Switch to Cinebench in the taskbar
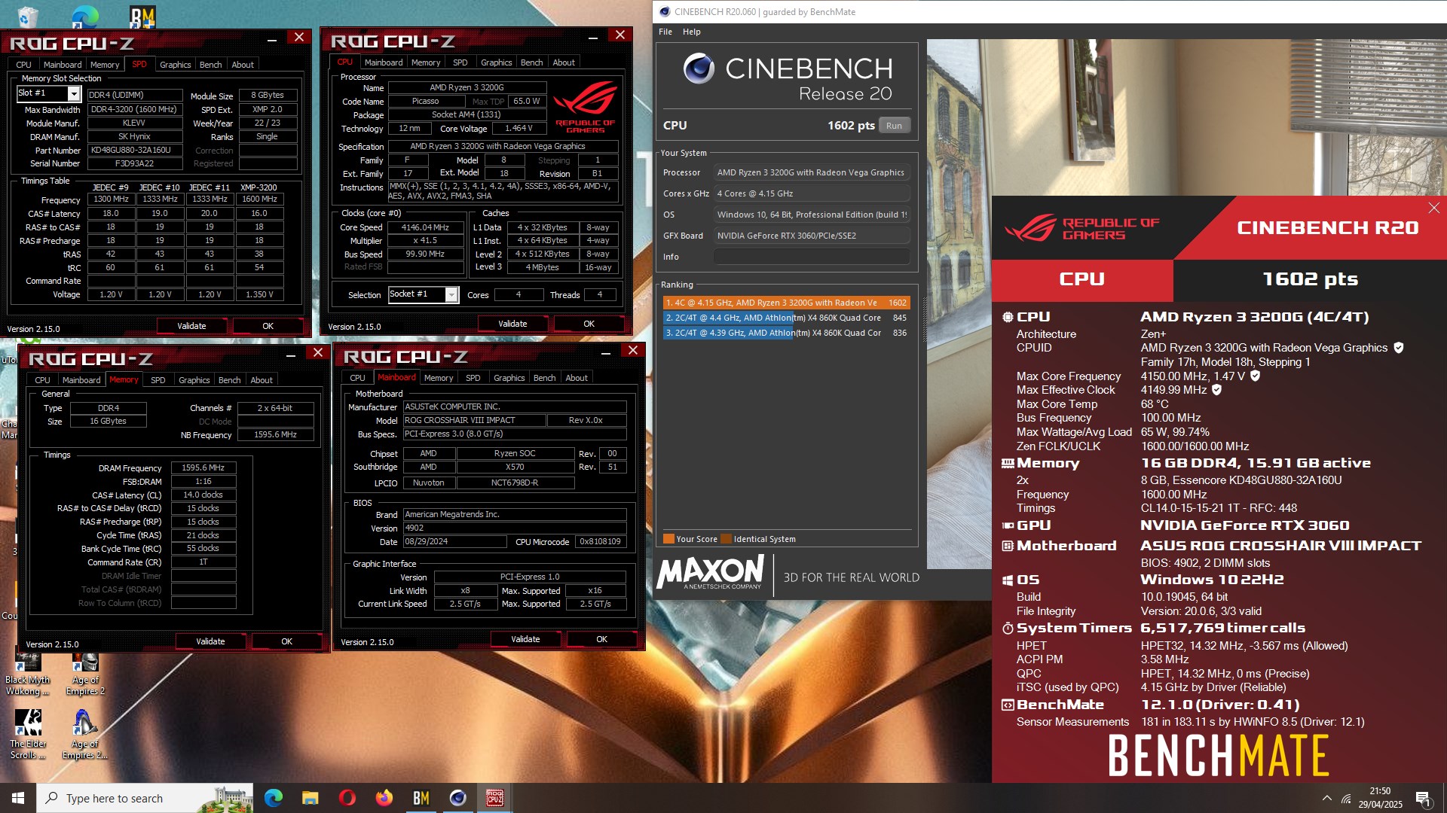The height and width of the screenshot is (813, 1447). (x=457, y=798)
